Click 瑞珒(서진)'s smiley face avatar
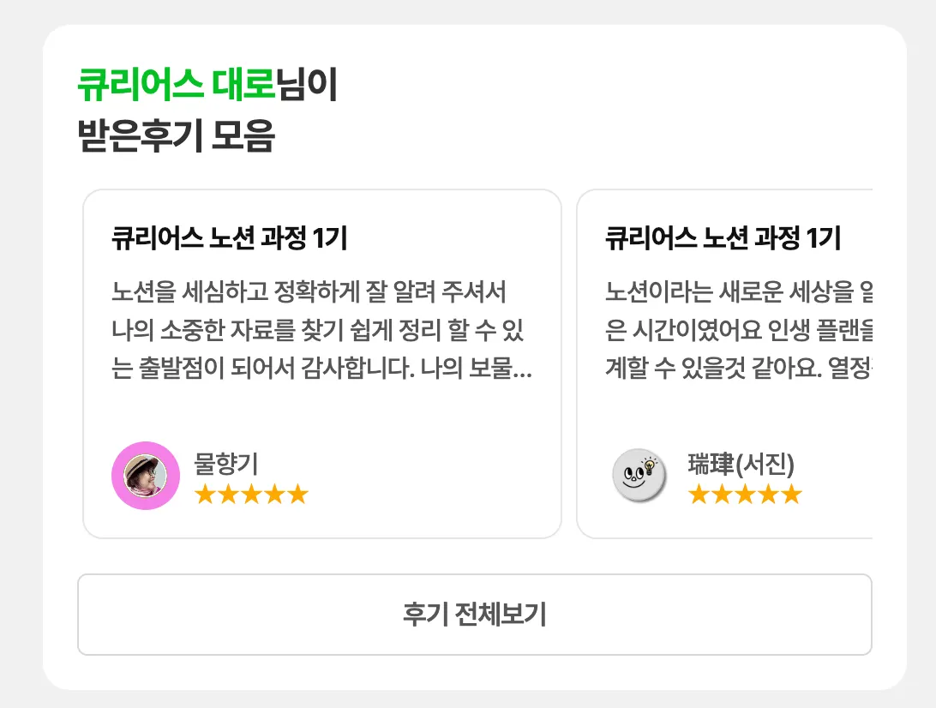The height and width of the screenshot is (708, 936). click(x=639, y=475)
